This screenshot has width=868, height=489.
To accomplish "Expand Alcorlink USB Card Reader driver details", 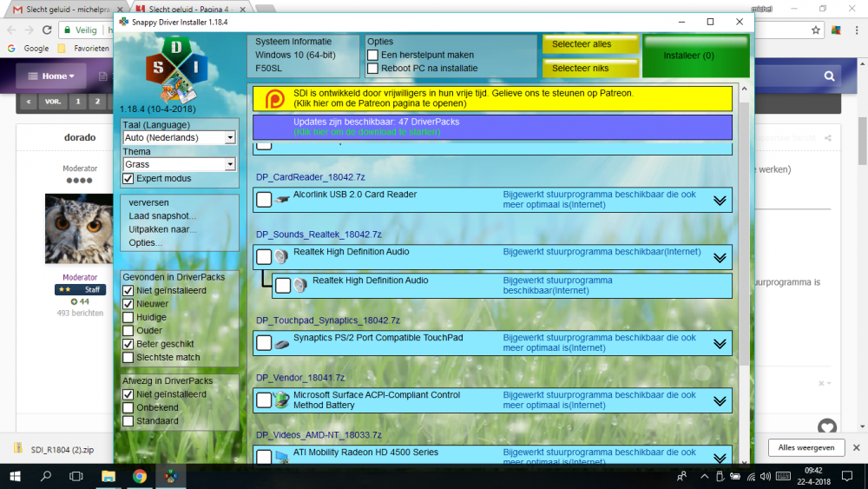I will (x=720, y=201).
